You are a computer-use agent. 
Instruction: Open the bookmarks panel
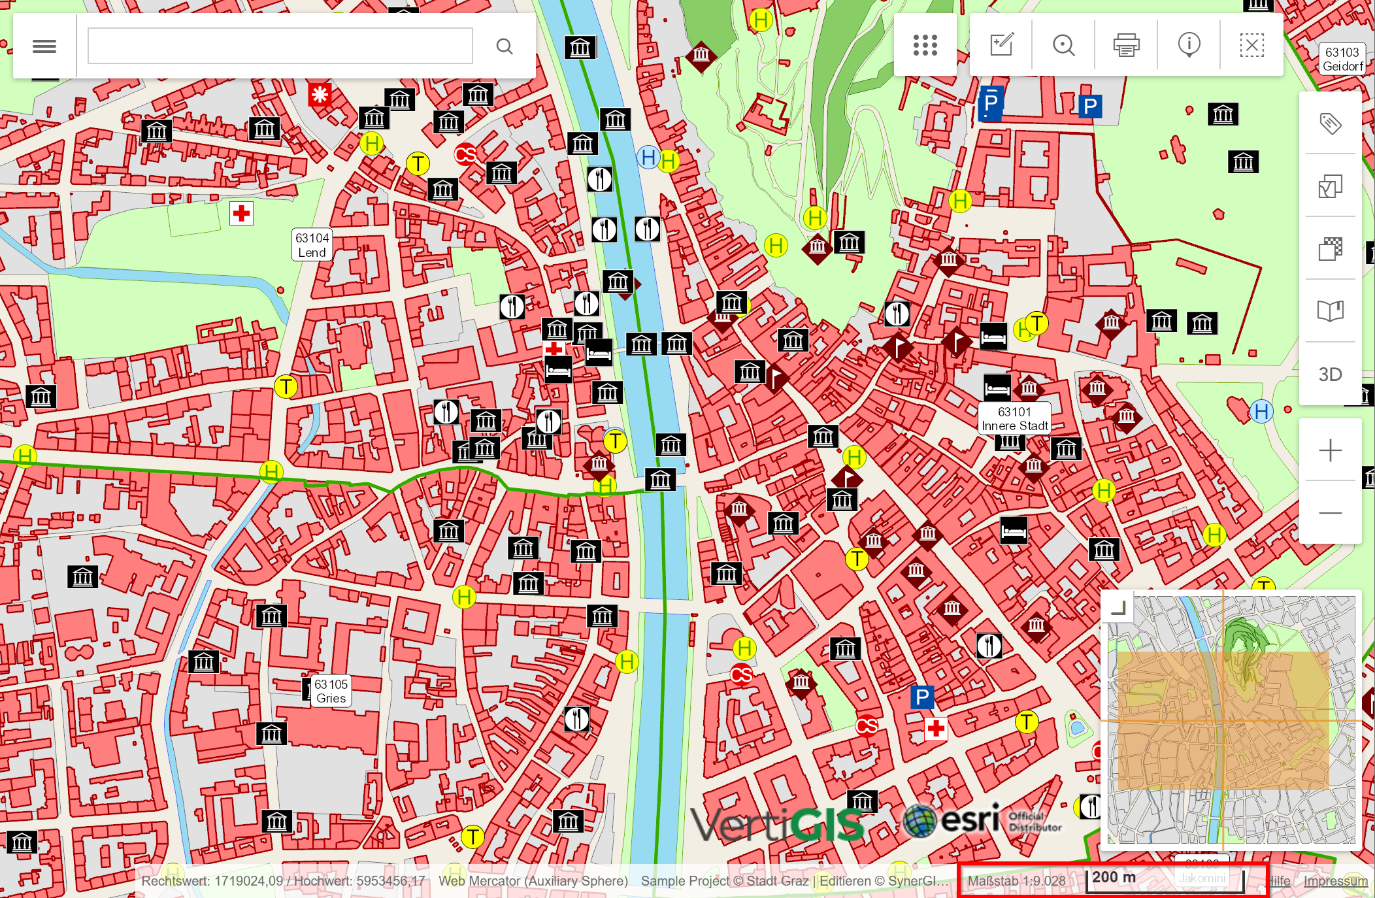[x=1330, y=310]
